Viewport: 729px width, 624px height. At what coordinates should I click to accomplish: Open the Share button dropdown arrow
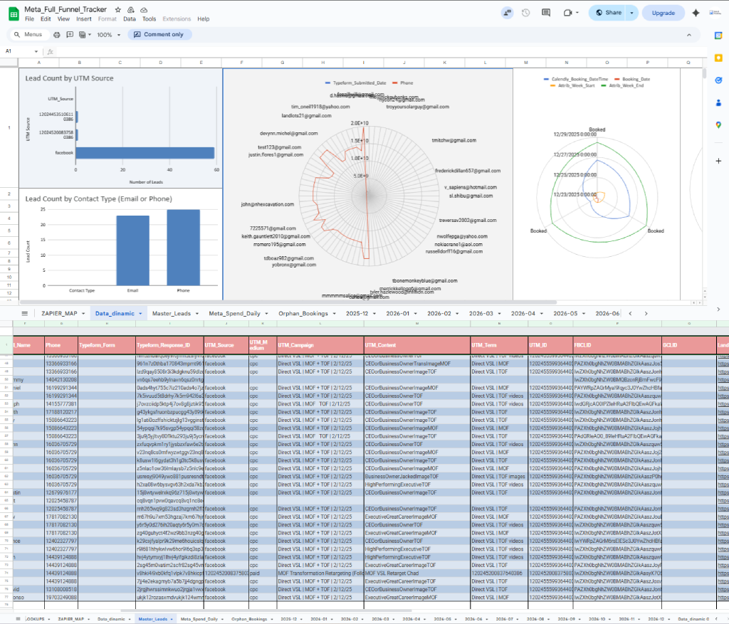pos(631,13)
